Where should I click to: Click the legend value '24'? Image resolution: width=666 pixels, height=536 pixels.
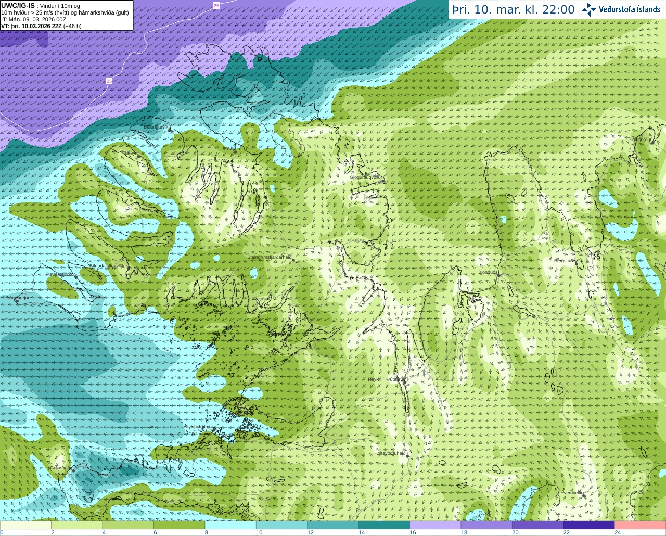618,532
